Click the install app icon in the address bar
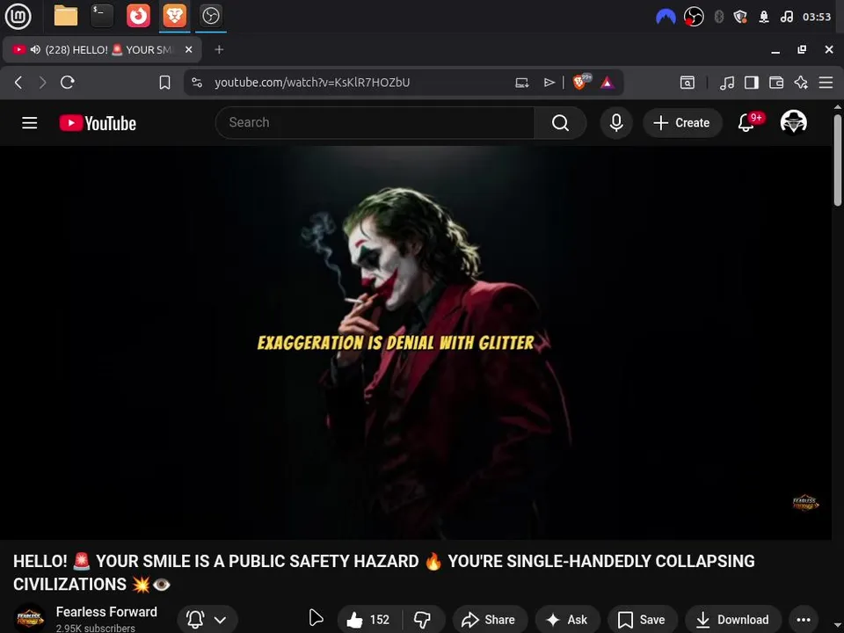This screenshot has width=844, height=633. pos(521,83)
